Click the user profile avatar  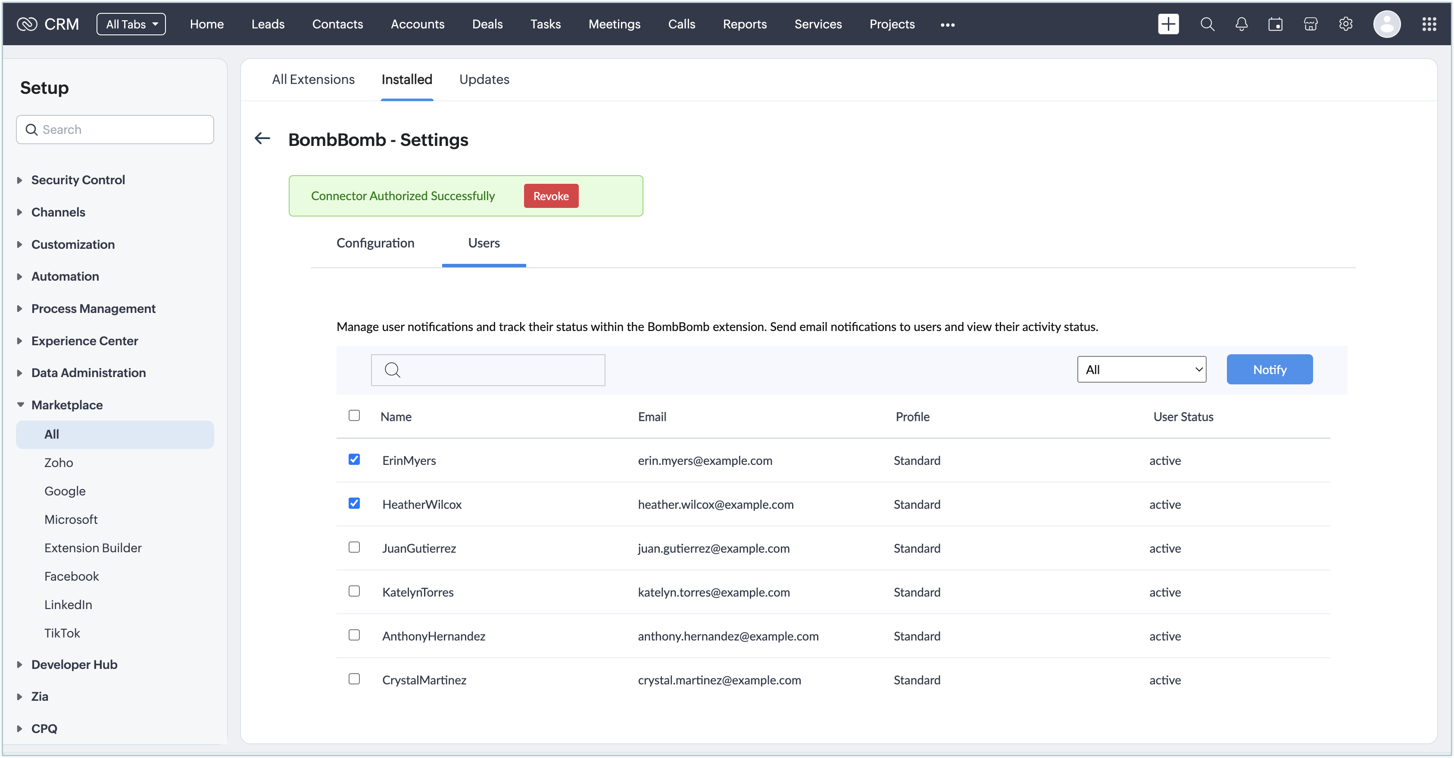pyautogui.click(x=1386, y=24)
